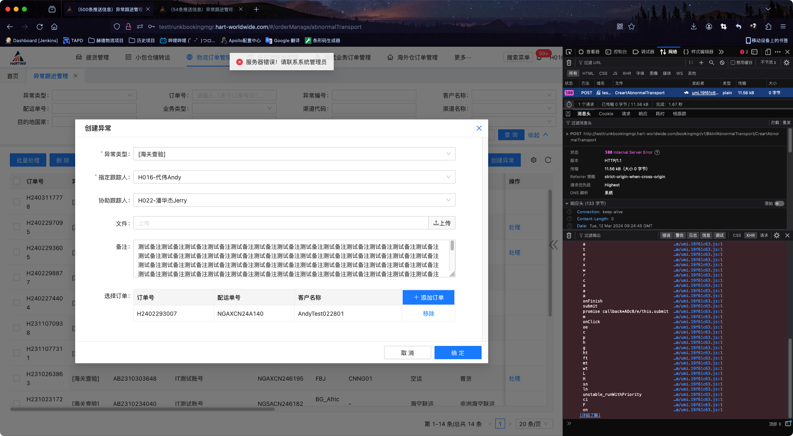Open the network search magnifier icon
Image resolution: width=793 pixels, height=436 pixels.
click(x=711, y=62)
